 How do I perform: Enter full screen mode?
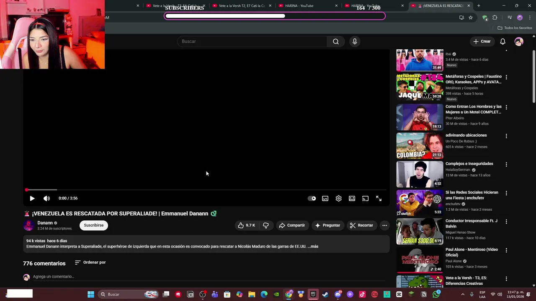point(379,199)
